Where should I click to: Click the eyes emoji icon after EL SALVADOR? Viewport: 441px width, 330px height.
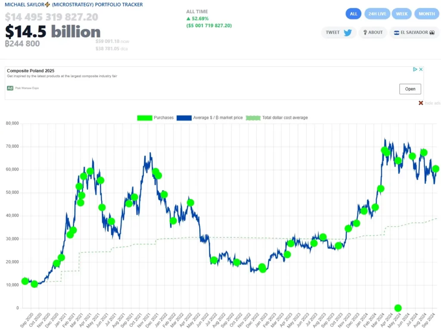coord(432,33)
